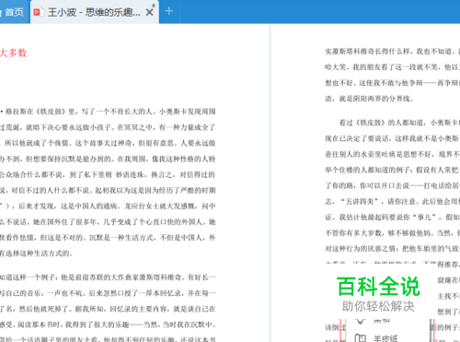Click the green 百科全说 watermark text
This screenshot has width=460, height=342.
click(x=378, y=286)
